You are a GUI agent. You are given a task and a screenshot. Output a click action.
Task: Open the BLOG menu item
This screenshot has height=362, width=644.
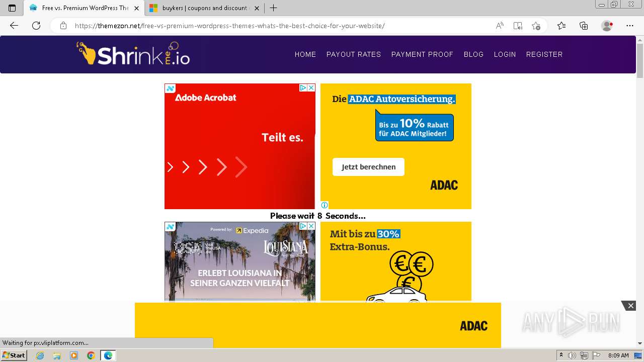473,54
